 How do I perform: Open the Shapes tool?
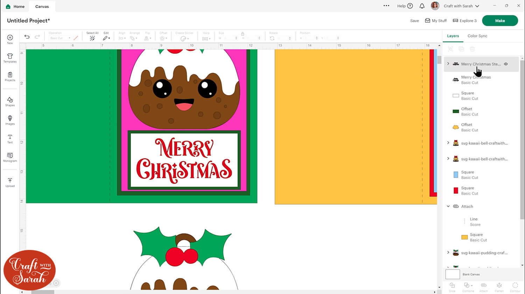pyautogui.click(x=10, y=102)
